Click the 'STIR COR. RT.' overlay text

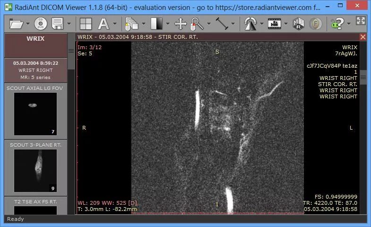click(337, 84)
